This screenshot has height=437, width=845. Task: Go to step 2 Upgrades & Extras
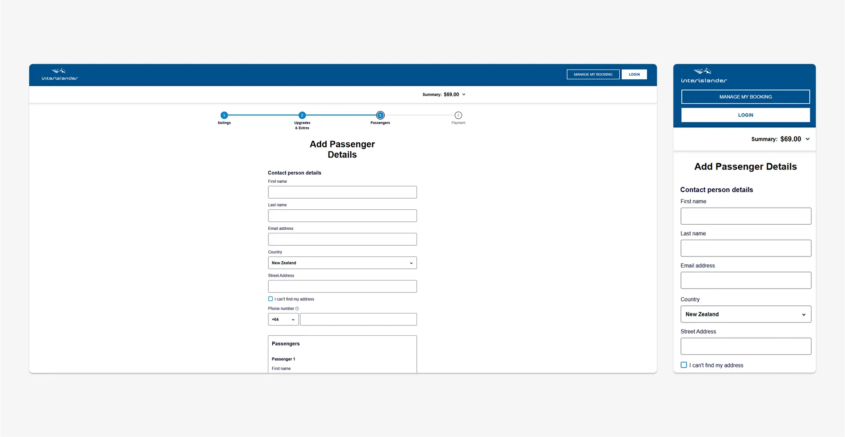(302, 115)
